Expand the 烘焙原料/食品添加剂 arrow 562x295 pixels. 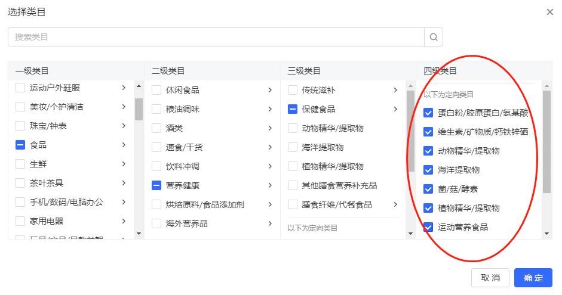pyautogui.click(x=270, y=204)
